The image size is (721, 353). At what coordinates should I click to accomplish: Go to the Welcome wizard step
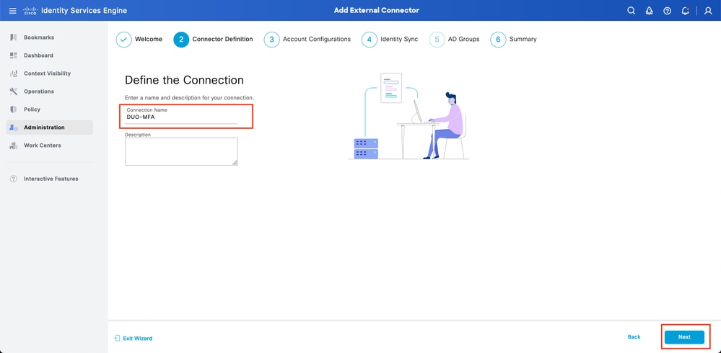(x=149, y=40)
